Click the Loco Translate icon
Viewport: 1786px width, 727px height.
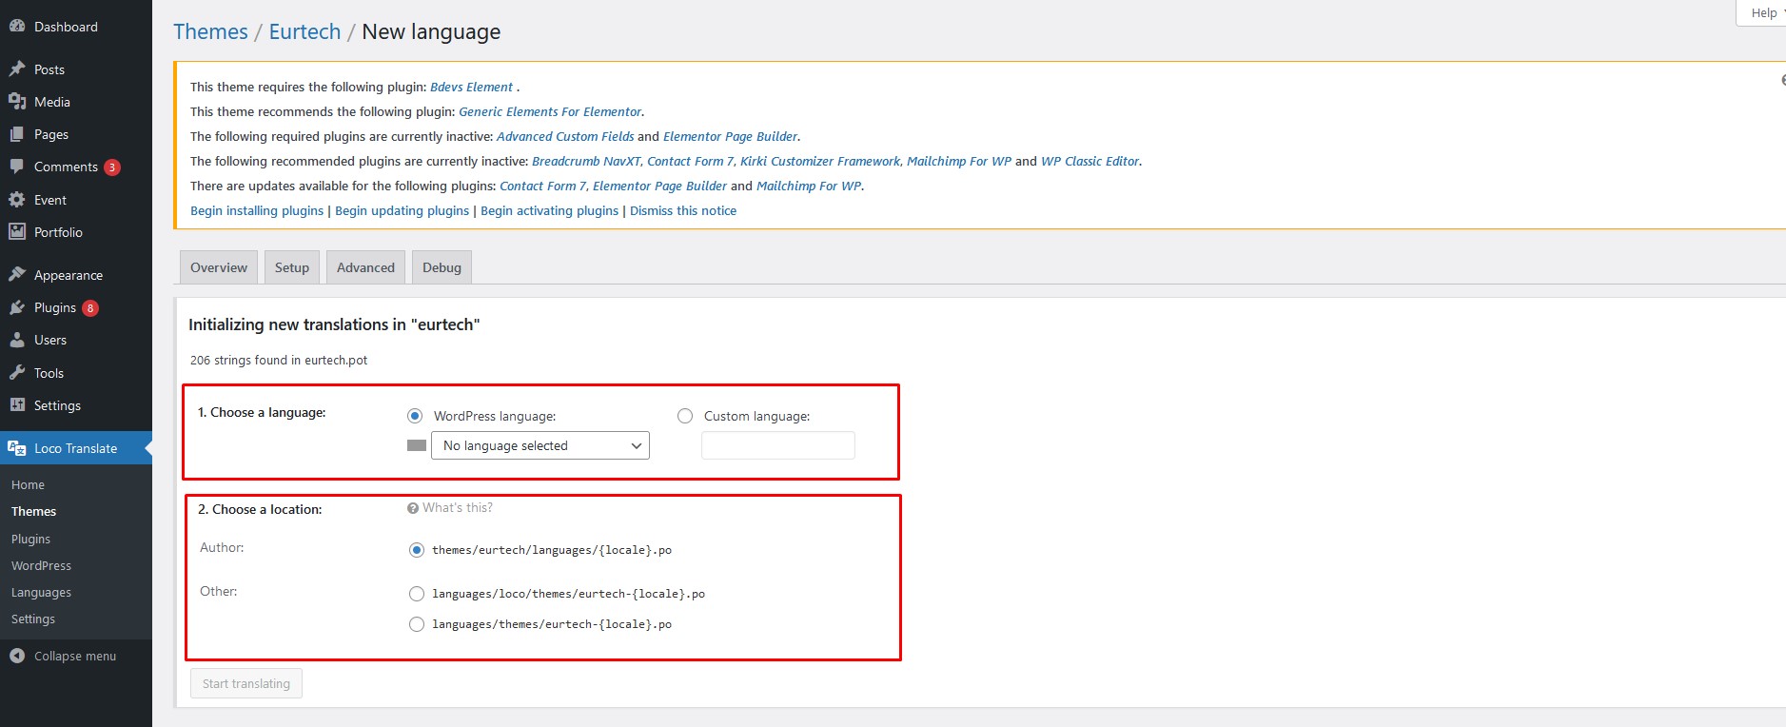click(x=17, y=448)
